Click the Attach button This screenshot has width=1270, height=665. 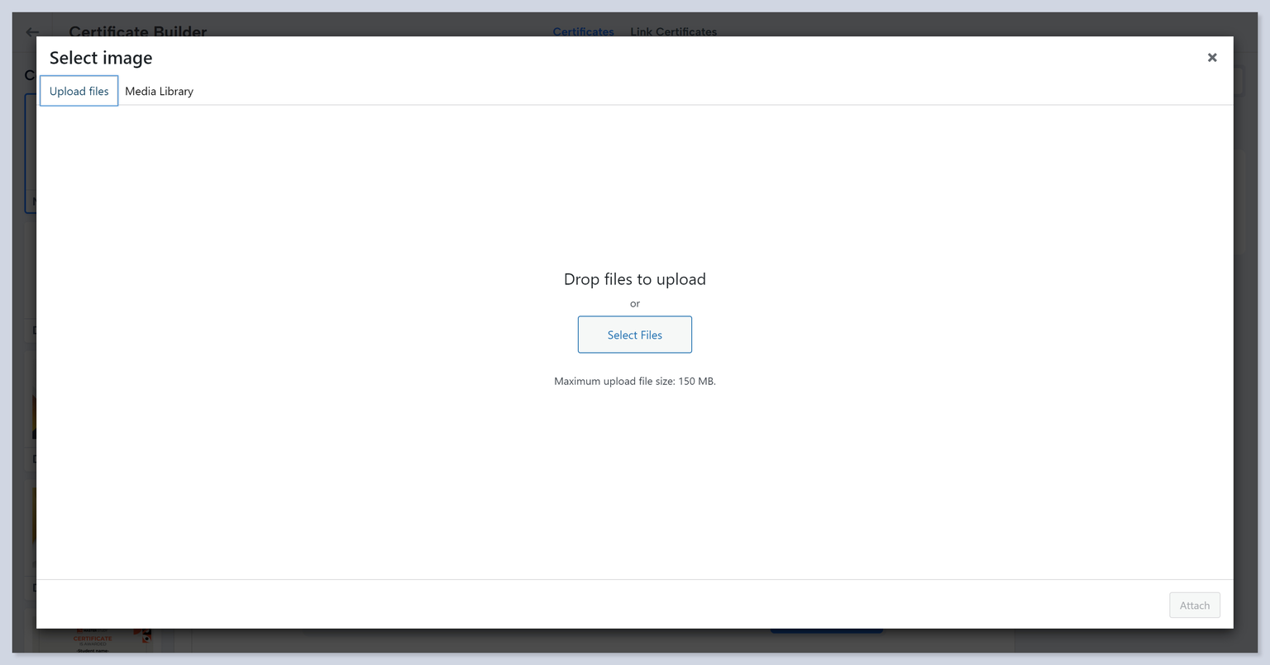pos(1194,606)
